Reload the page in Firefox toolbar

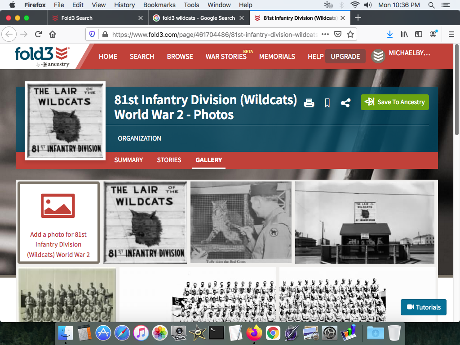click(38, 34)
